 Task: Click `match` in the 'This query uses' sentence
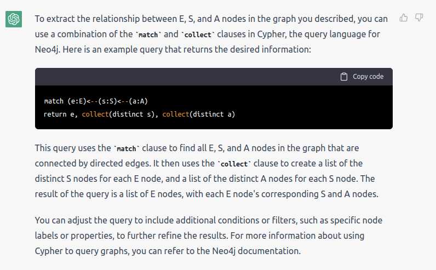pos(127,148)
